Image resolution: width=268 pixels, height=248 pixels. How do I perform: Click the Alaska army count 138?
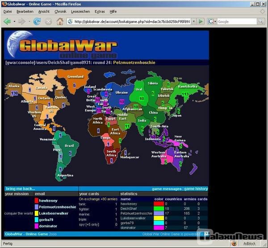click(14, 93)
